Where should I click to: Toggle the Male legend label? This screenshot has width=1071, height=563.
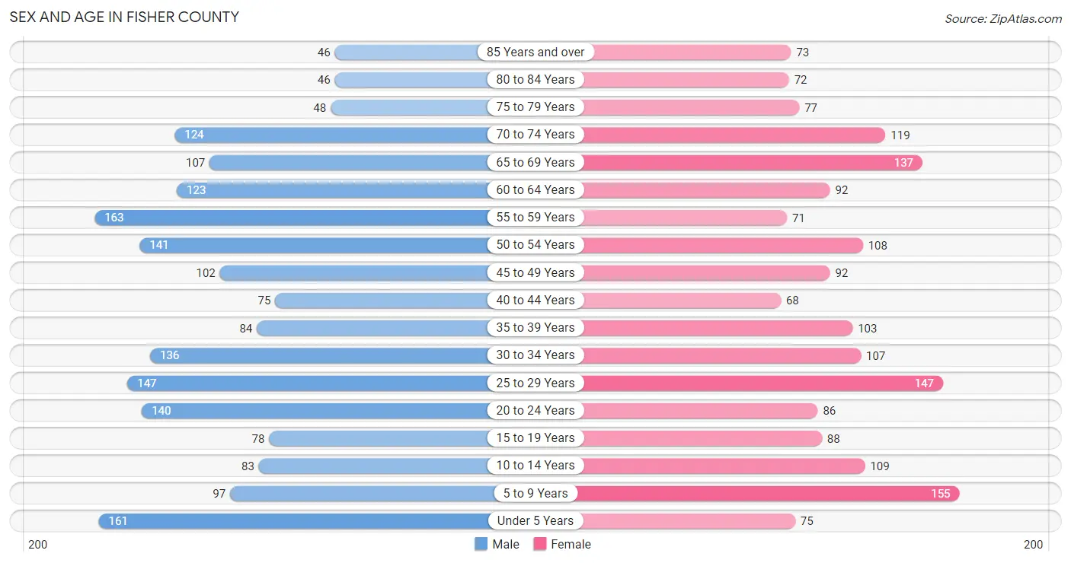coord(506,544)
